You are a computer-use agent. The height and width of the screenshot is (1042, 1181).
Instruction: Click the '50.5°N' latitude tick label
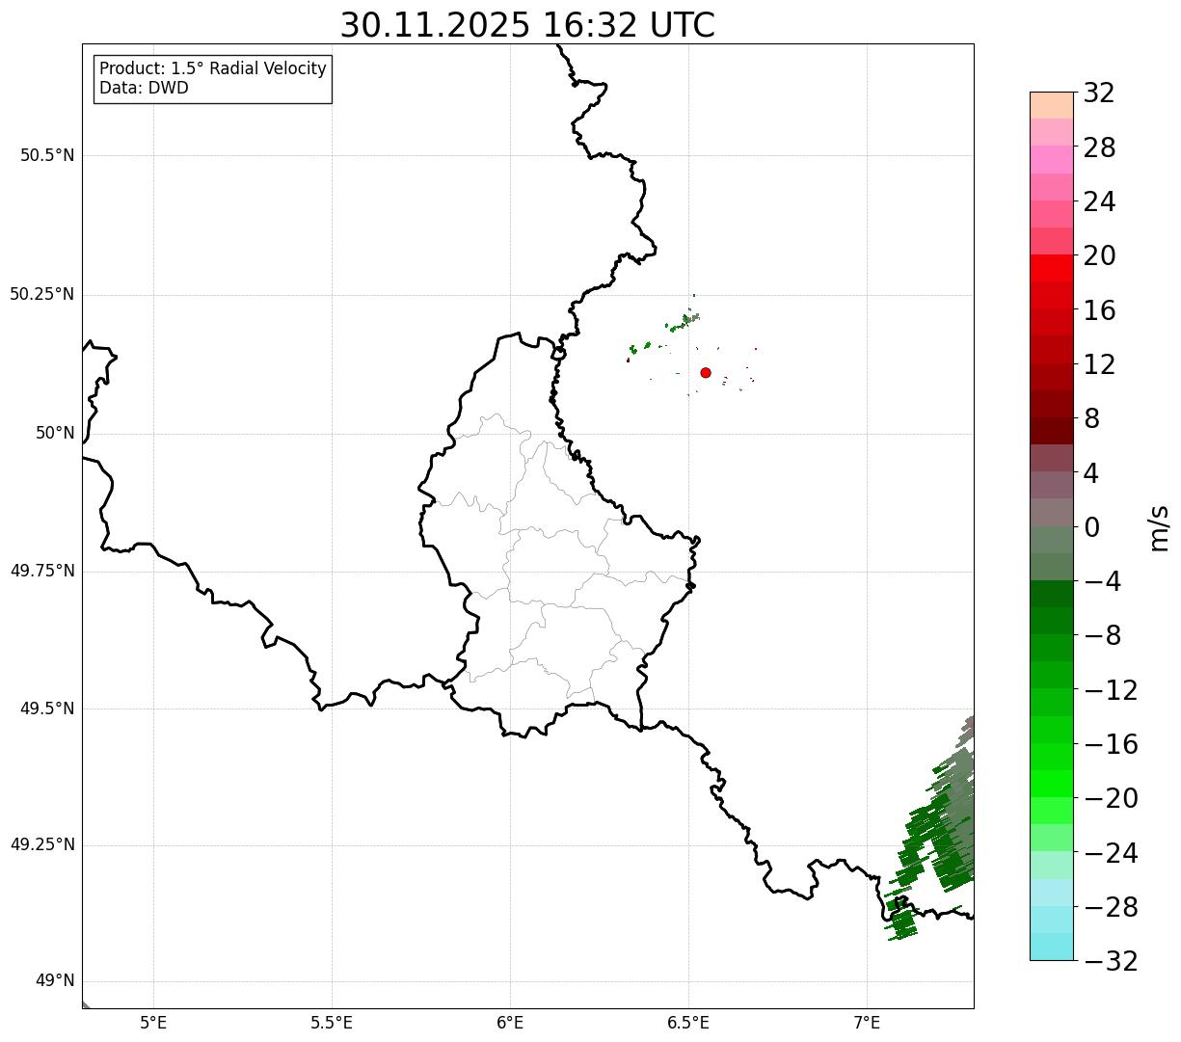[47, 155]
